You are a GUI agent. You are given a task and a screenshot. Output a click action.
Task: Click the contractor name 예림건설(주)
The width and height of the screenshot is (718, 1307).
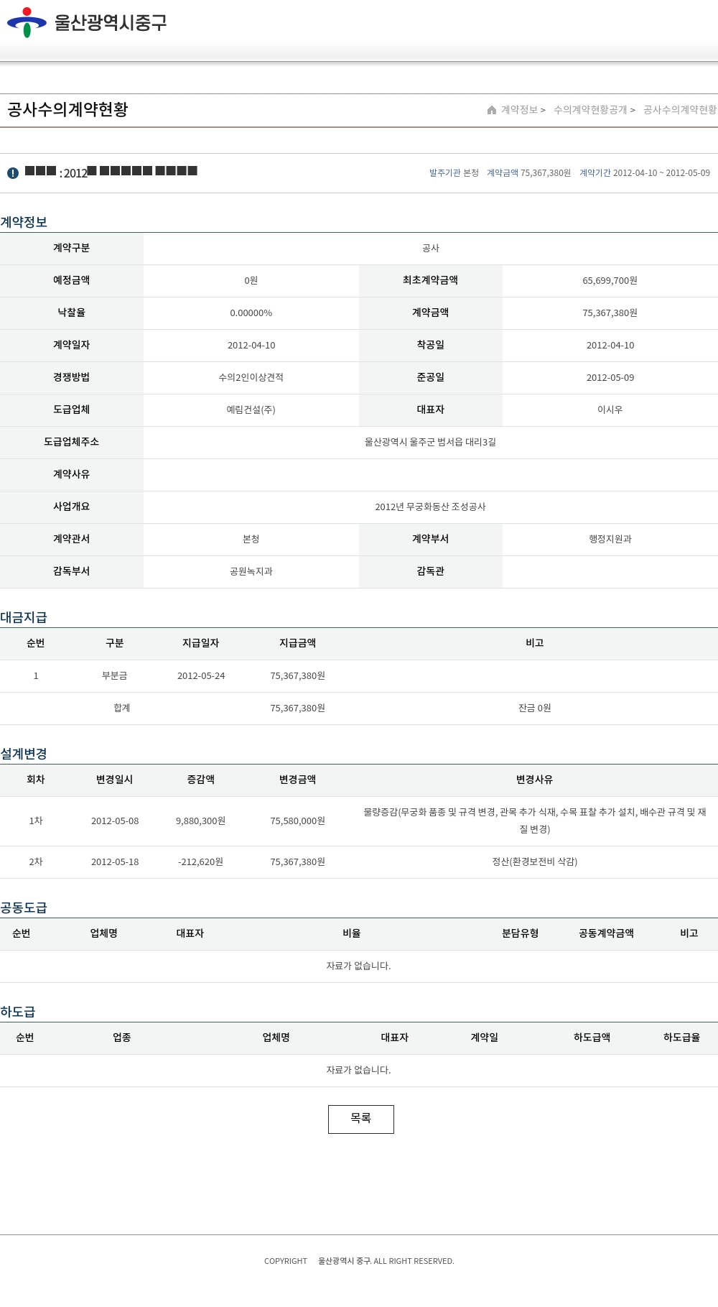pos(251,410)
